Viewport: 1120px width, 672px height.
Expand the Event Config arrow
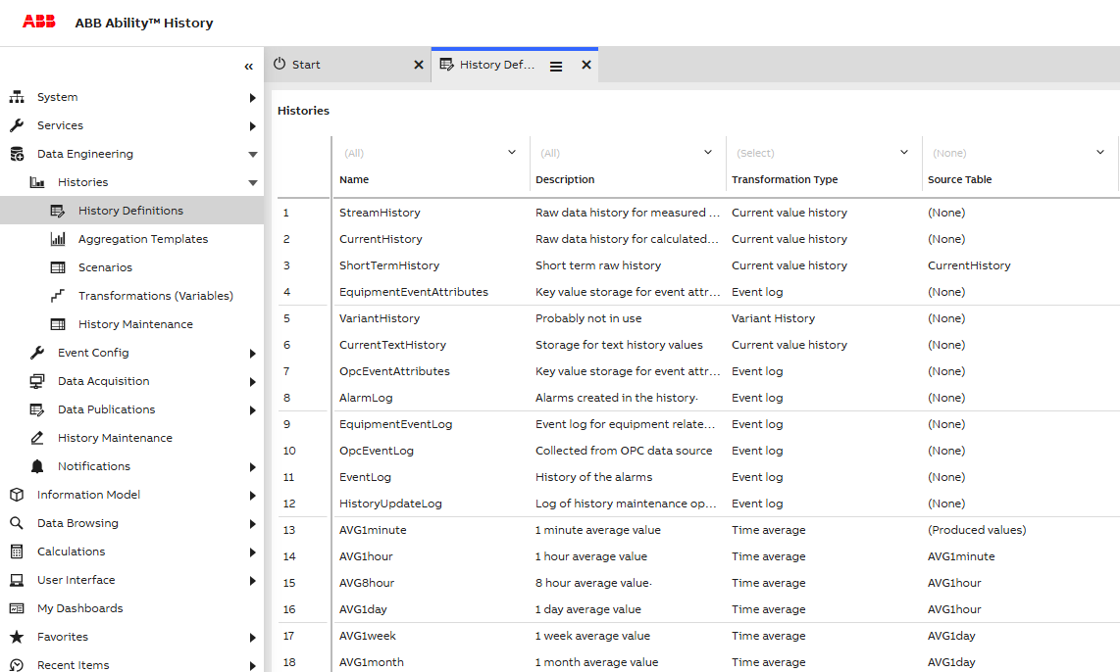click(252, 353)
